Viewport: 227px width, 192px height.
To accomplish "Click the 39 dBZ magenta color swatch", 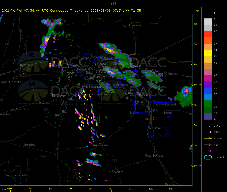I will point(208,78).
